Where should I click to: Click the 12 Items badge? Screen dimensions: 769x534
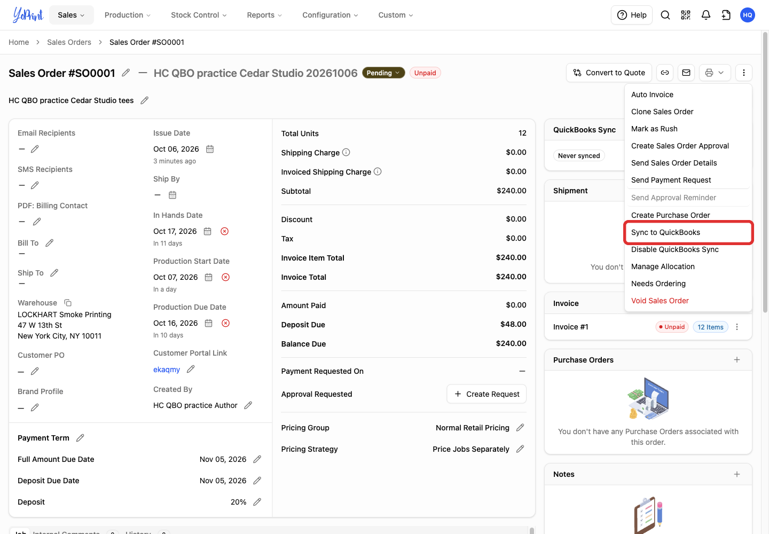[x=710, y=327]
